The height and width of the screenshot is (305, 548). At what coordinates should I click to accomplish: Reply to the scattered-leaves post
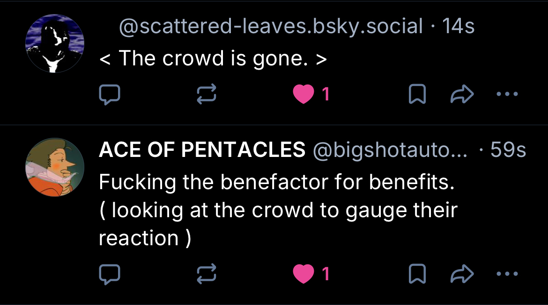pos(110,95)
